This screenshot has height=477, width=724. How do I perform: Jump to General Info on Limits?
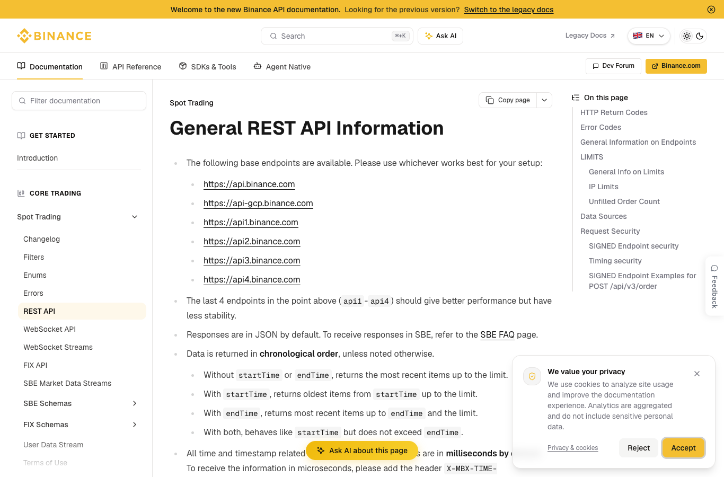click(x=626, y=172)
